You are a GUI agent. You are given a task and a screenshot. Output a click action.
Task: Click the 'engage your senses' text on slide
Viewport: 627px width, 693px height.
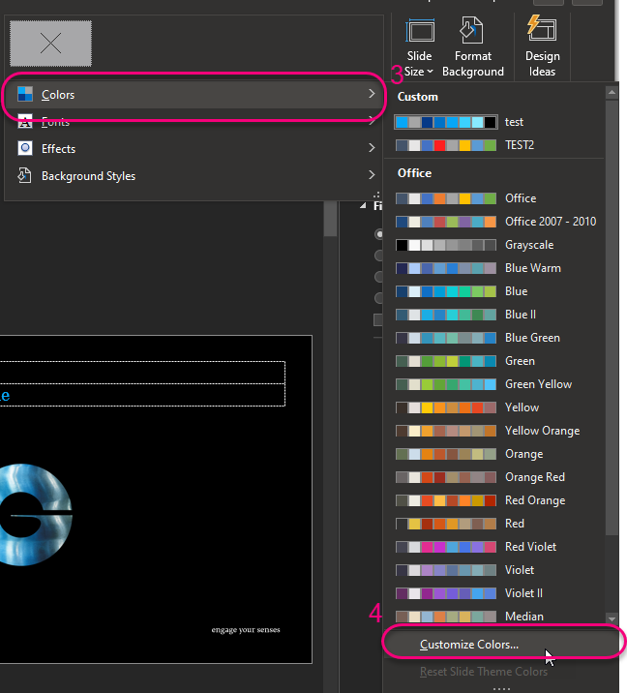tap(246, 630)
